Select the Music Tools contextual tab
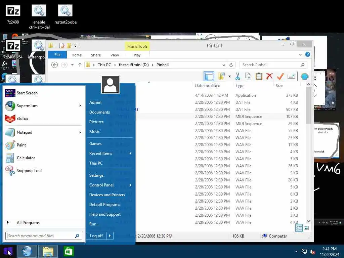This screenshot has height=258, width=344. (x=137, y=46)
